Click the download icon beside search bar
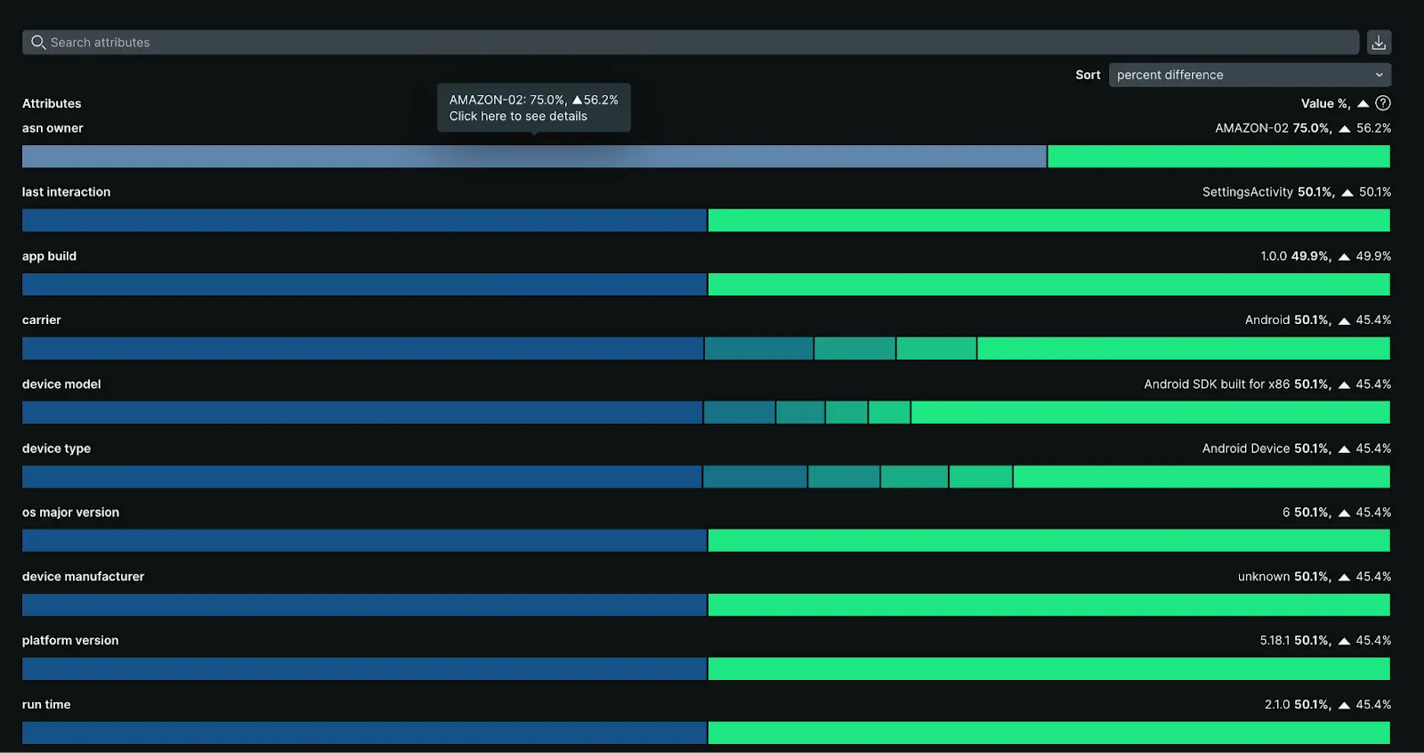This screenshot has width=1424, height=753. tap(1379, 43)
